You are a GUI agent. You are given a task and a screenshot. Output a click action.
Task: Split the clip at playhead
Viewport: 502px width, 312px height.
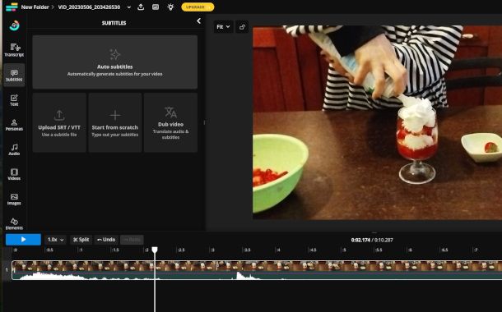(x=81, y=240)
